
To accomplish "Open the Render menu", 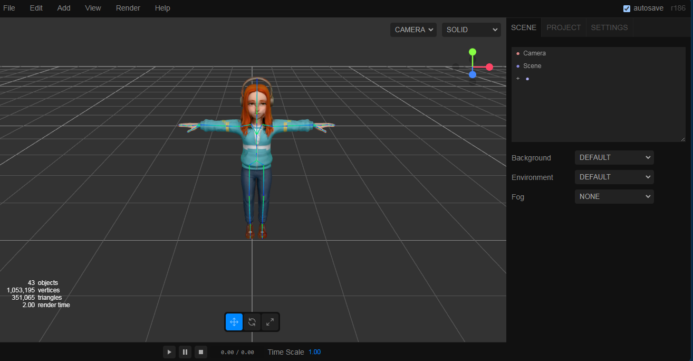I will (128, 8).
